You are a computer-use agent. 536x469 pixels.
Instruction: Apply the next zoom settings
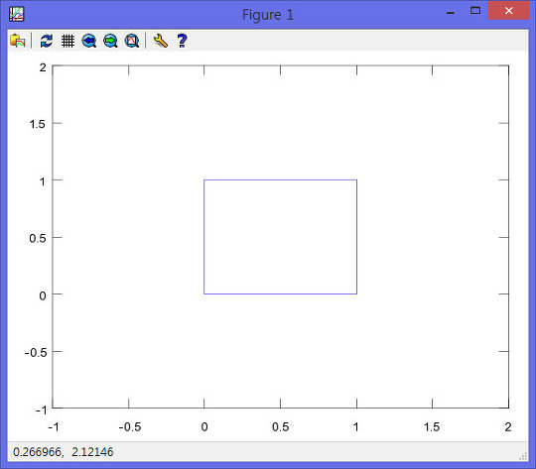click(110, 41)
